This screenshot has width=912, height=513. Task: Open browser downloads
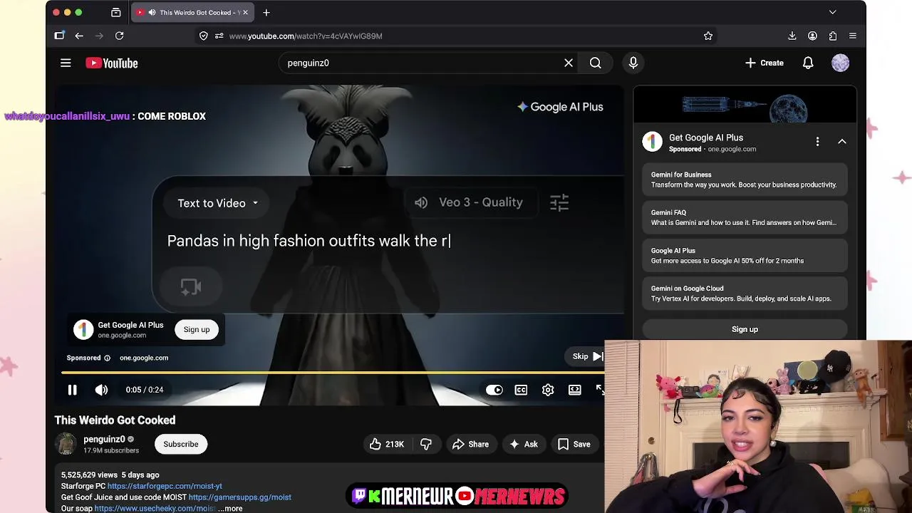tap(792, 36)
